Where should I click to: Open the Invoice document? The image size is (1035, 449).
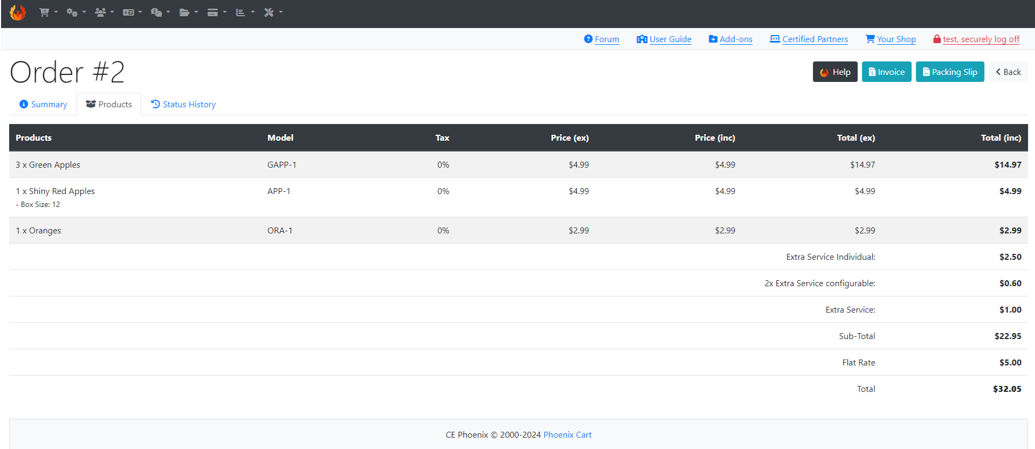(887, 72)
